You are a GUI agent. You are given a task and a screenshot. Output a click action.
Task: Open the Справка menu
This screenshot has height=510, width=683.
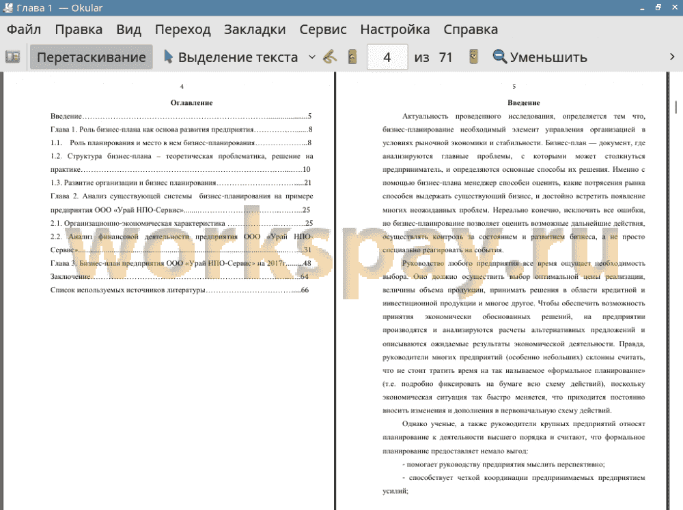pyautogui.click(x=471, y=29)
